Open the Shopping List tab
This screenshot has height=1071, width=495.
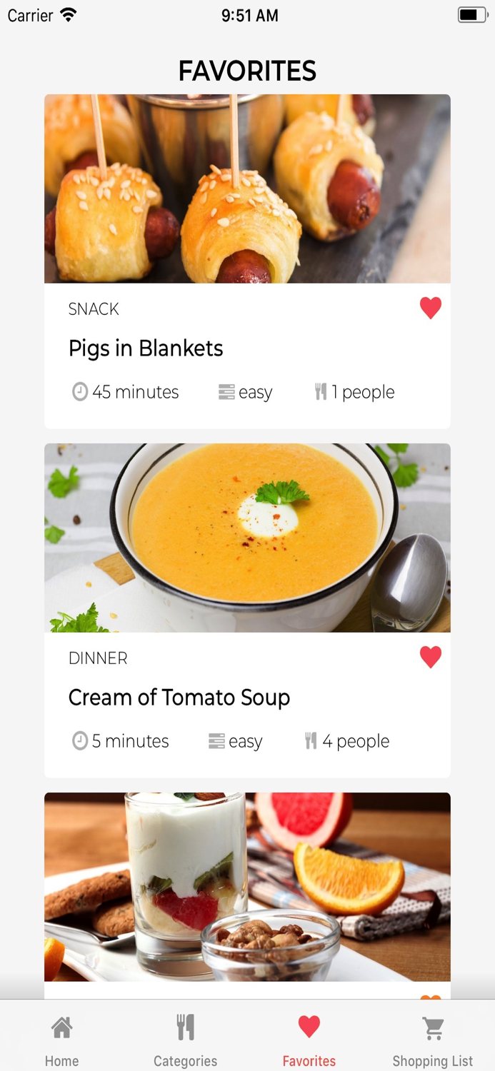click(x=433, y=1040)
